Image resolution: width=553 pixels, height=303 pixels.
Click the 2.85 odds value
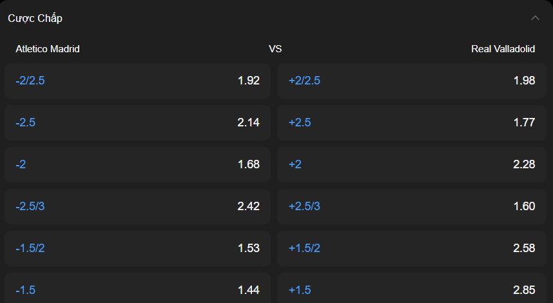(x=524, y=290)
